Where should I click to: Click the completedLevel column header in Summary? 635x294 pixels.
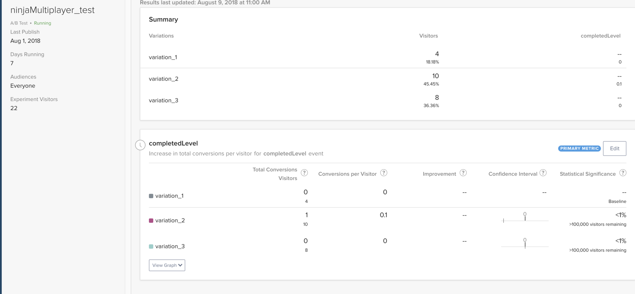click(x=600, y=36)
